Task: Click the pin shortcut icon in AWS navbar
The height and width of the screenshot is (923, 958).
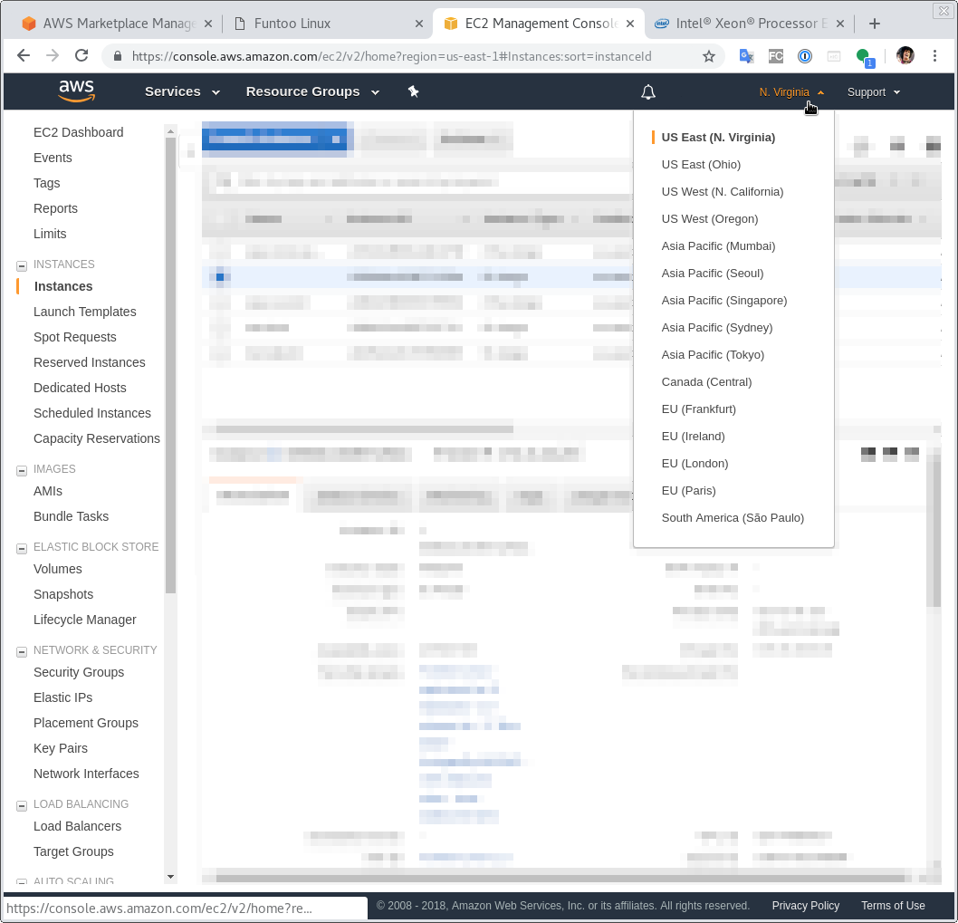Action: 414,91
